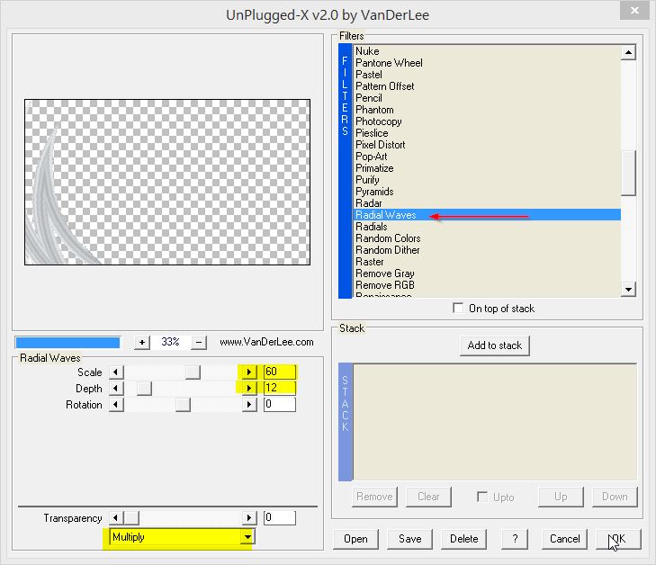This screenshot has width=656, height=565.
Task: Zoom in preview with plus button
Action: click(x=142, y=343)
